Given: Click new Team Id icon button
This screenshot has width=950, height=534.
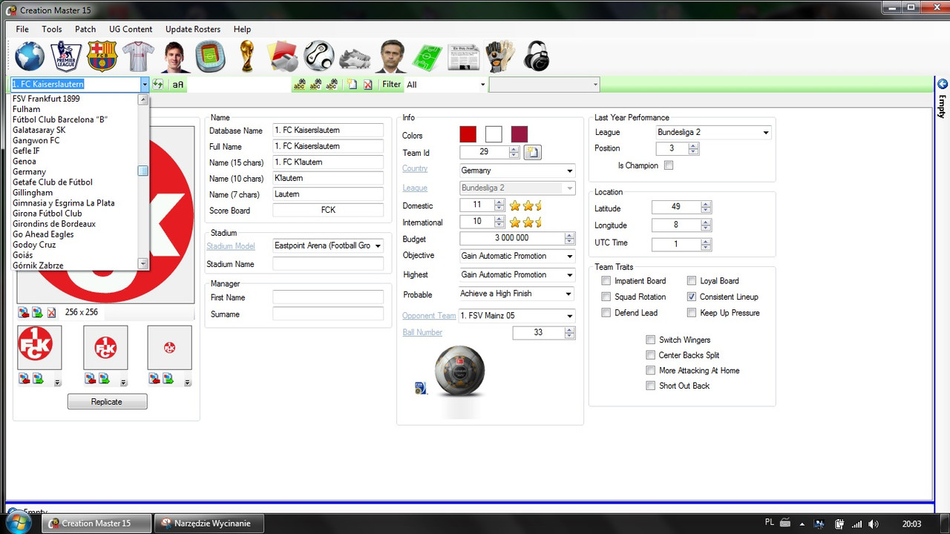Looking at the screenshot, I should (533, 152).
